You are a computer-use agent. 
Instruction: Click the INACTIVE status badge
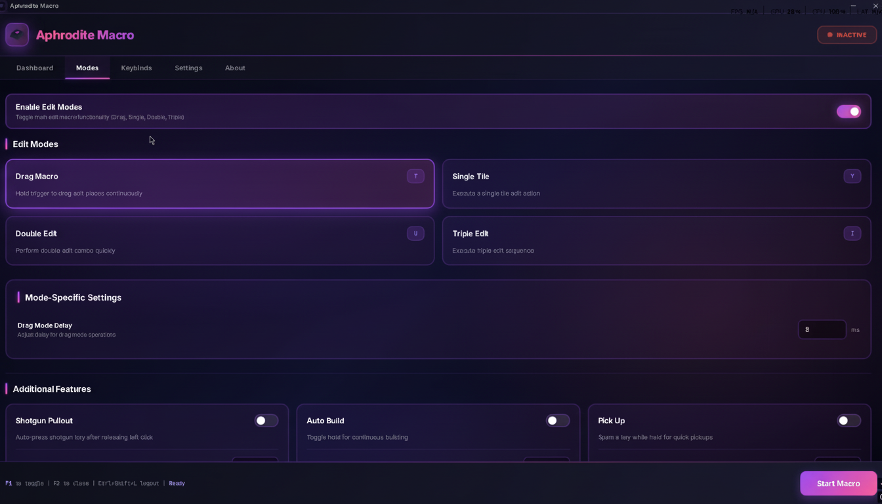tap(847, 35)
